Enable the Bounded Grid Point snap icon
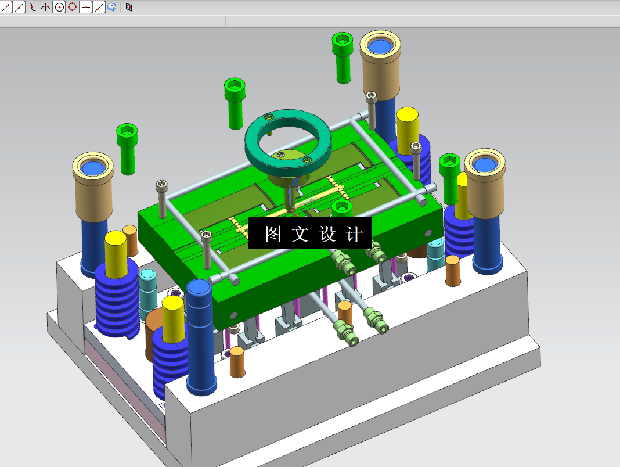The height and width of the screenshot is (467, 620). pyautogui.click(x=128, y=7)
